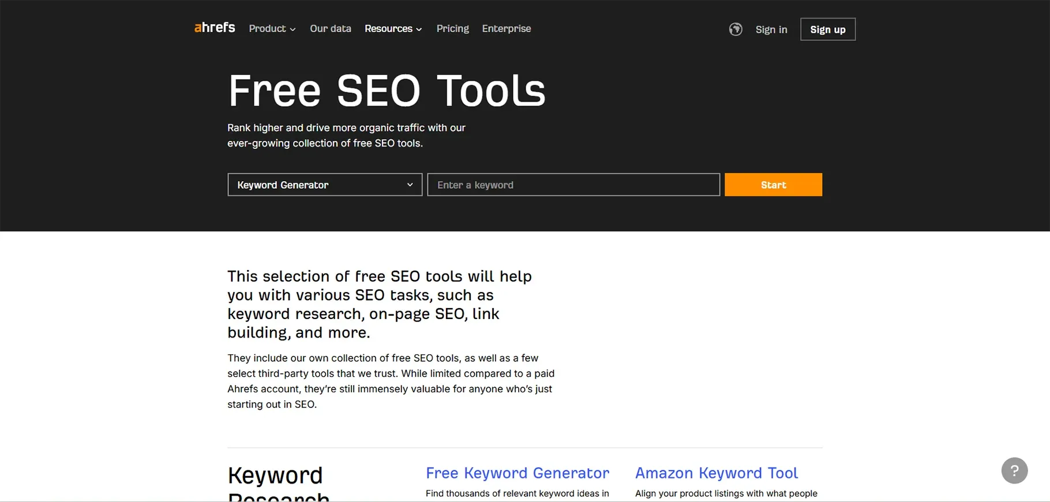Go to Our data page

coord(330,29)
